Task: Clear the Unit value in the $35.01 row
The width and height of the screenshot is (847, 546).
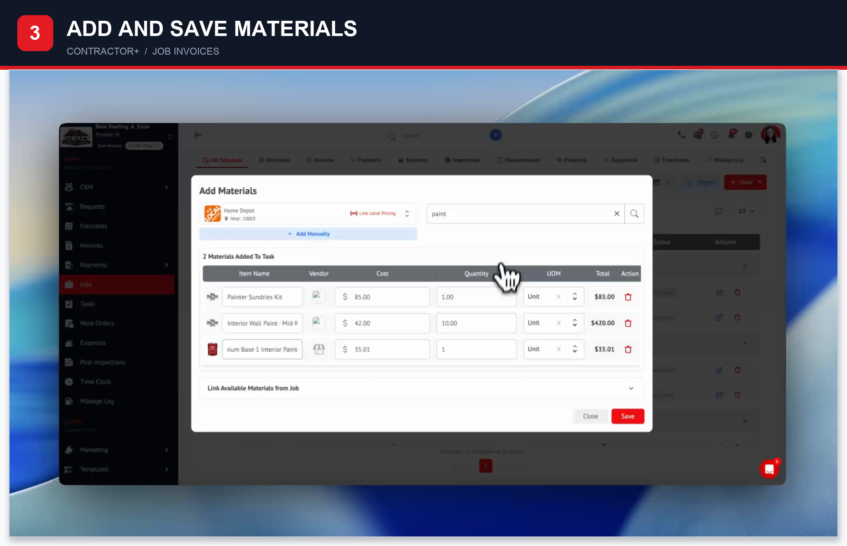Action: click(559, 349)
